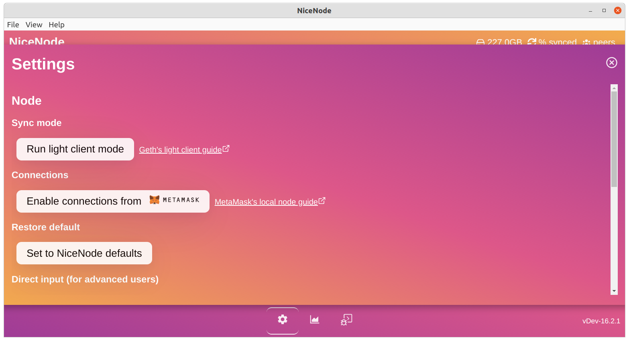The height and width of the screenshot is (341, 629).
Task: Click the settings scrollbar up arrow
Action: [614, 88]
